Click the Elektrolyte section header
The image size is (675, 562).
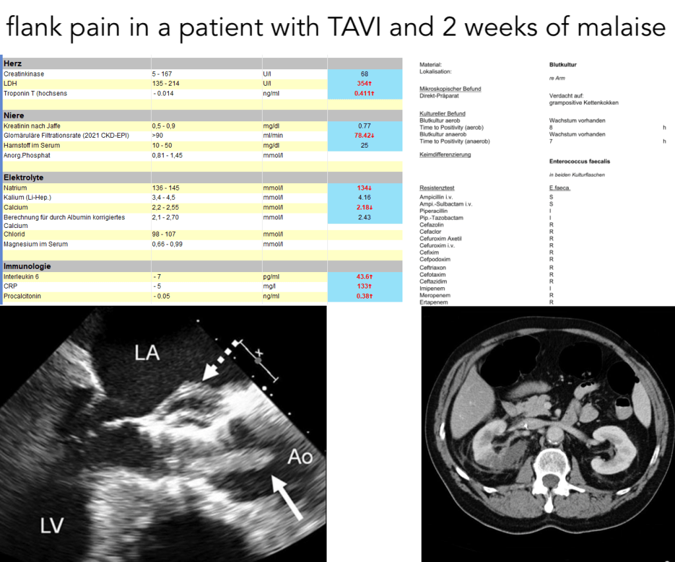[23, 177]
